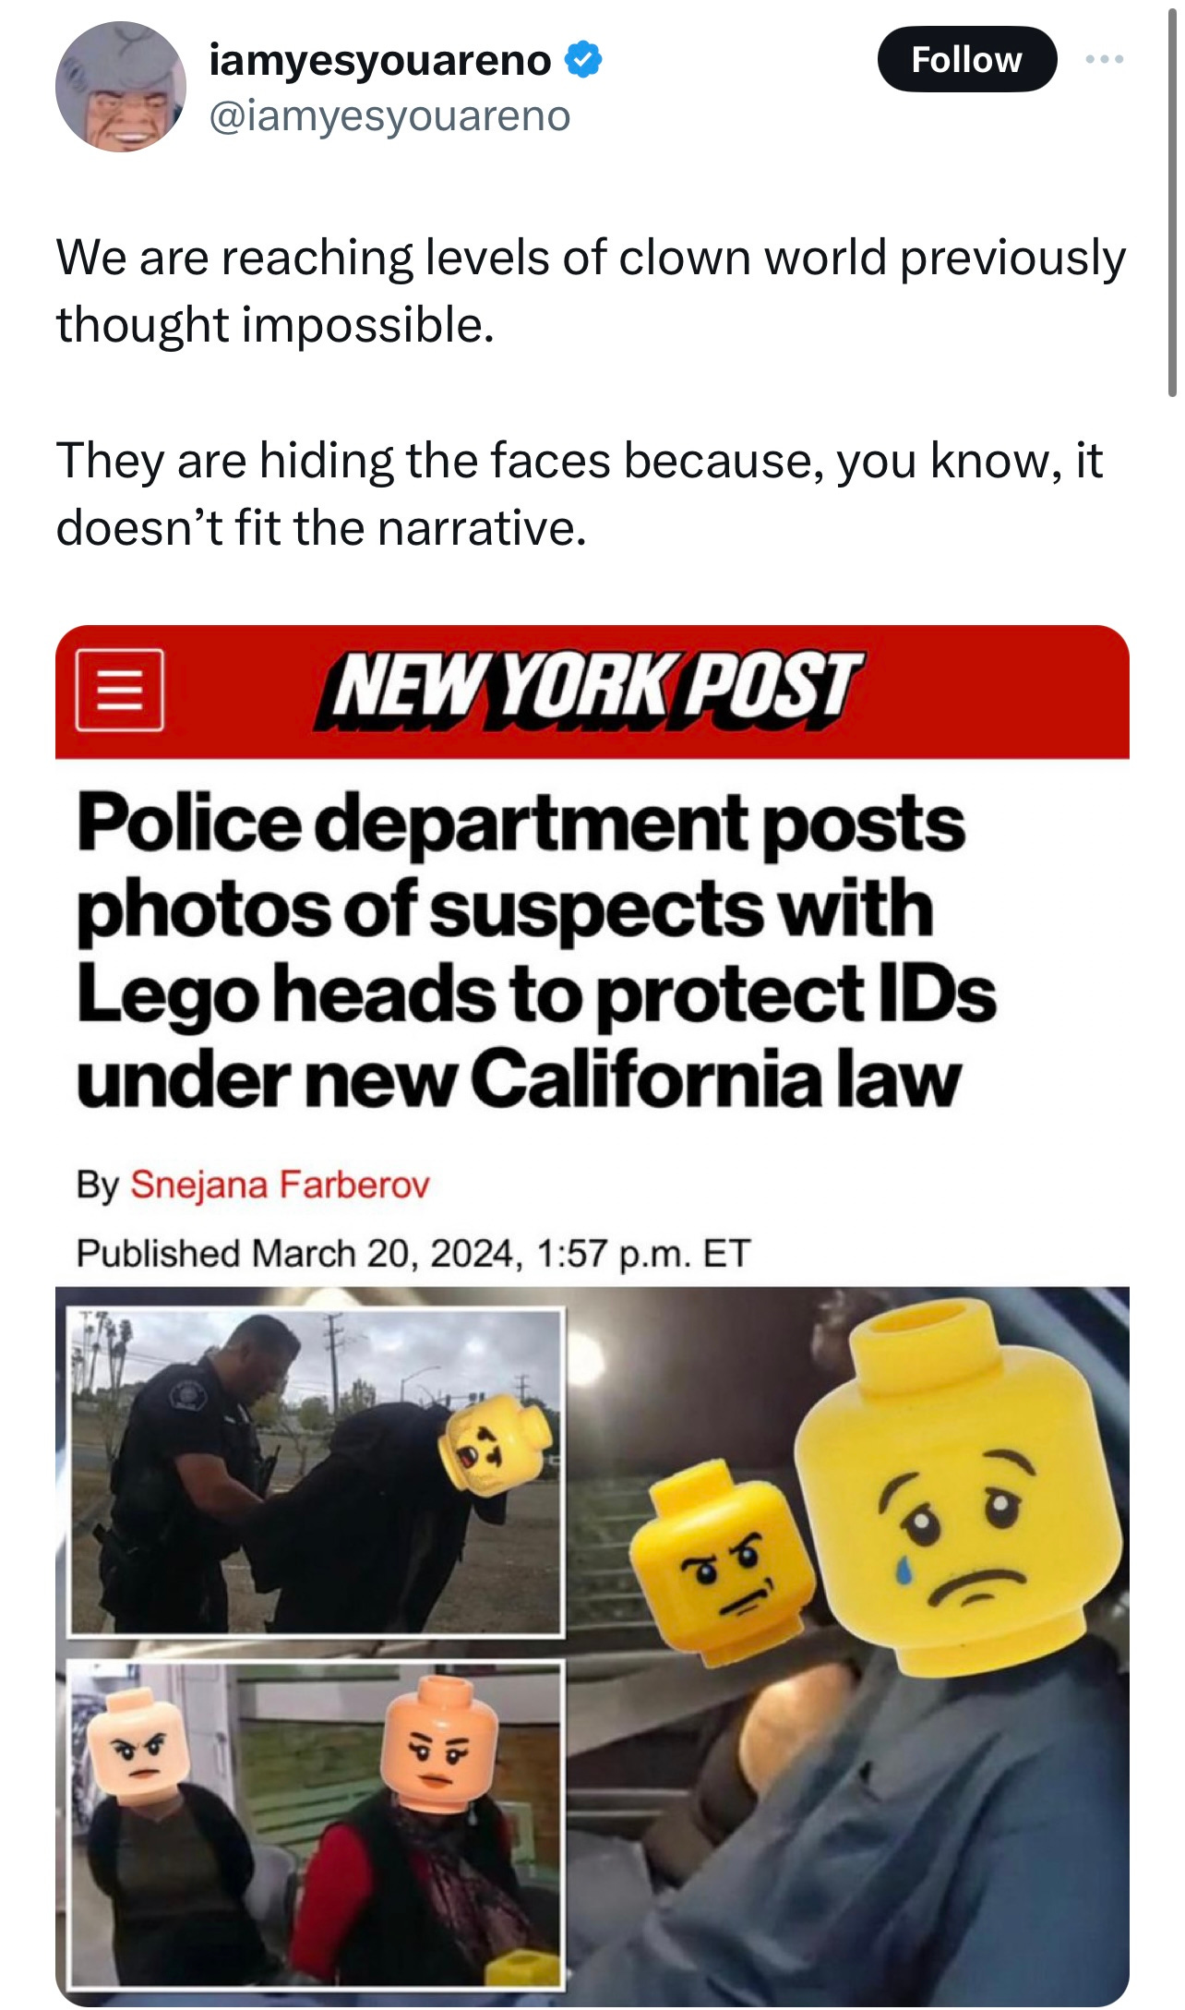
Task: Tap the 'hiding the faces' tweet paragraph
Action: tap(580, 494)
